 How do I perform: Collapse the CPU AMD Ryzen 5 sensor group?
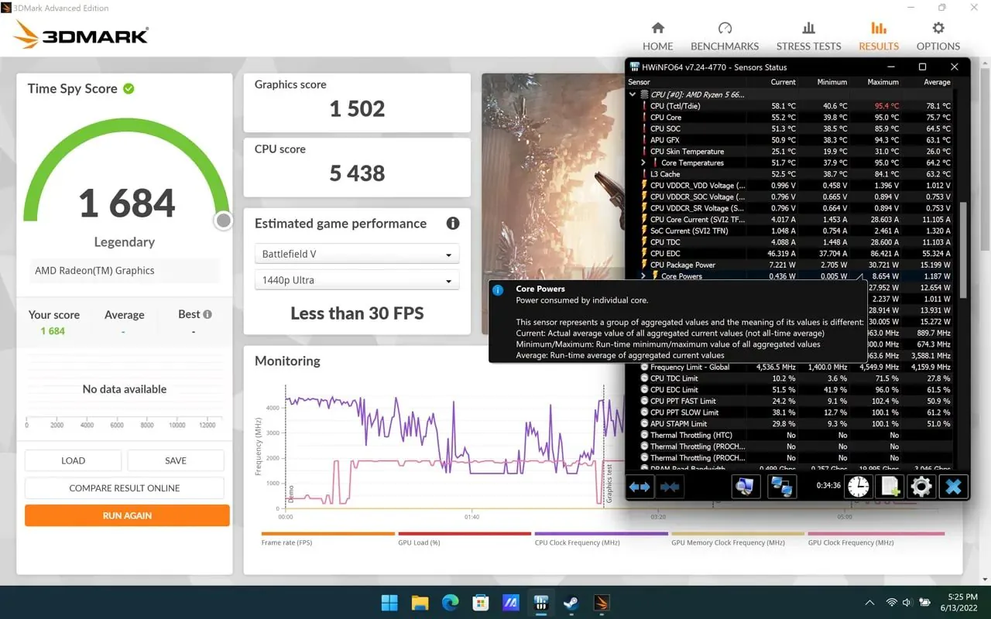633,94
